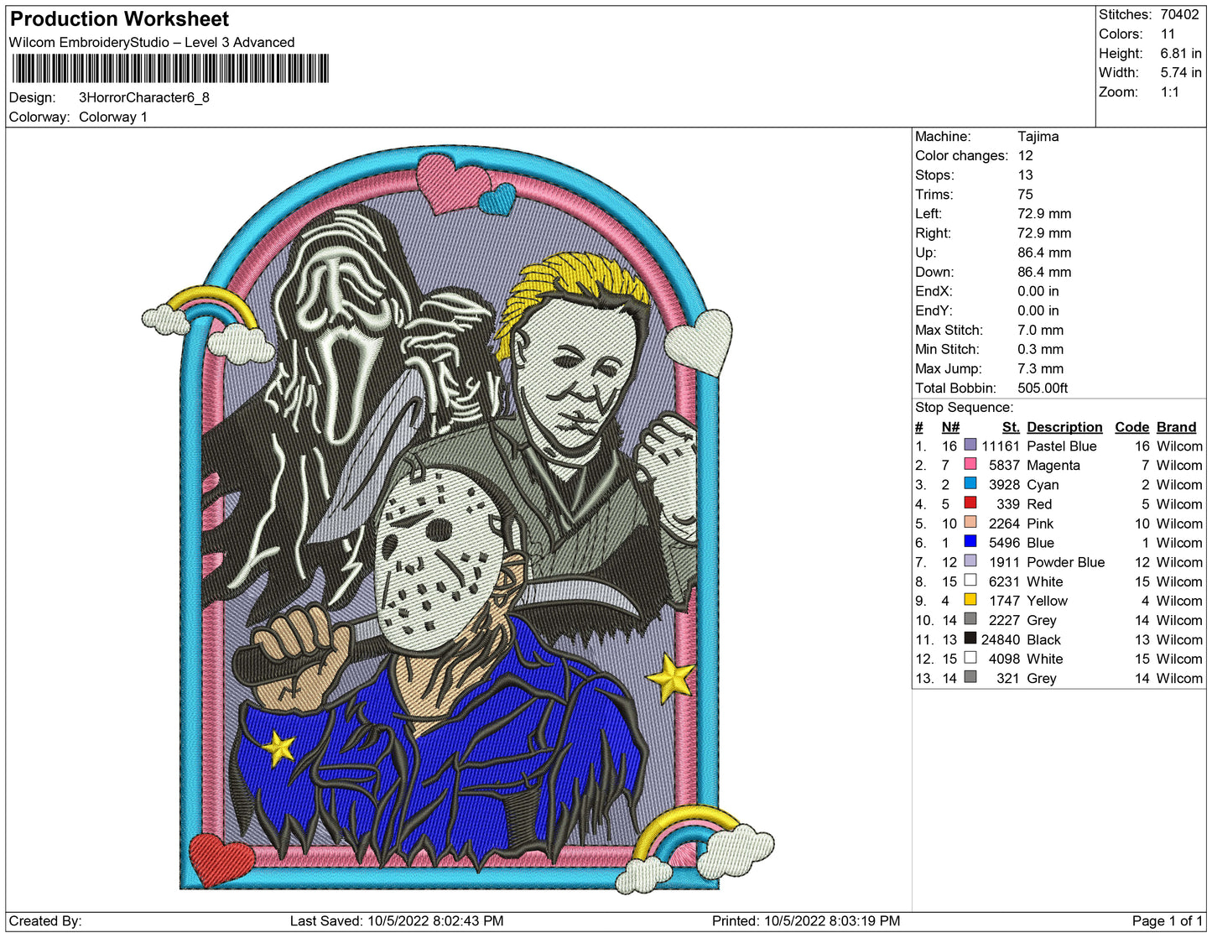Click the Colors value 11
The width and height of the screenshot is (1212, 933).
pyautogui.click(x=1168, y=34)
